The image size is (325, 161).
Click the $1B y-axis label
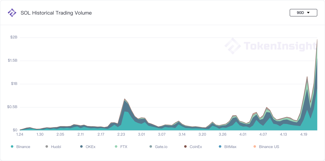[14, 84]
